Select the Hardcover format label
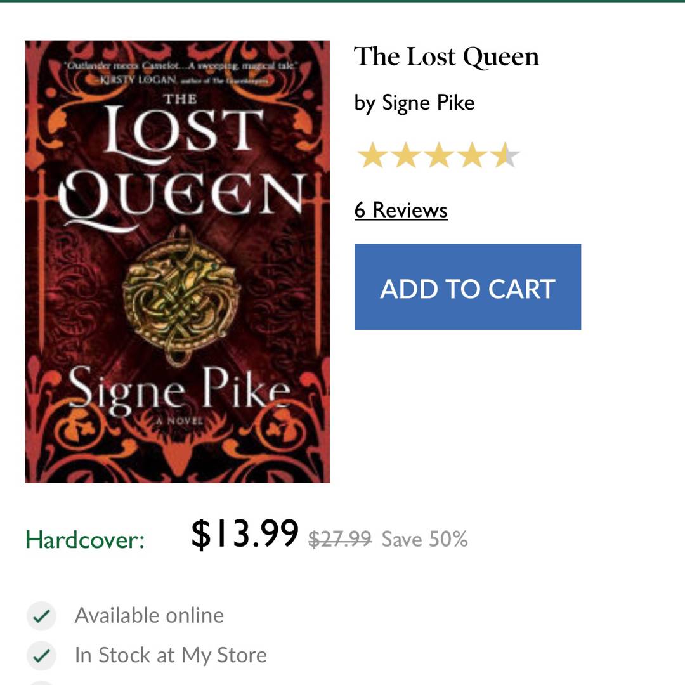This screenshot has width=685, height=685. pos(85,540)
